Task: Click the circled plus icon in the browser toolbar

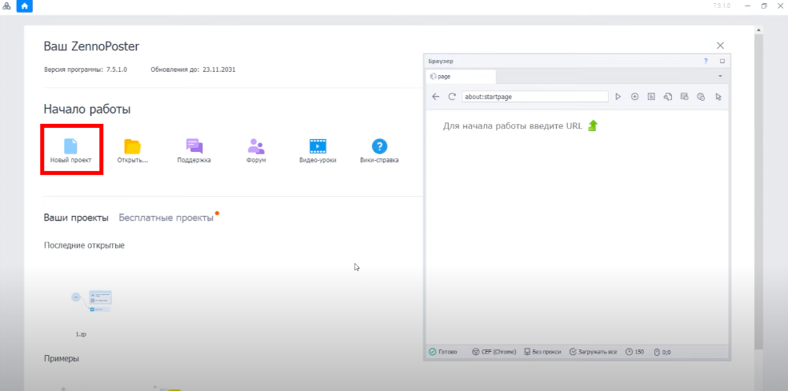Action: pyautogui.click(x=634, y=97)
